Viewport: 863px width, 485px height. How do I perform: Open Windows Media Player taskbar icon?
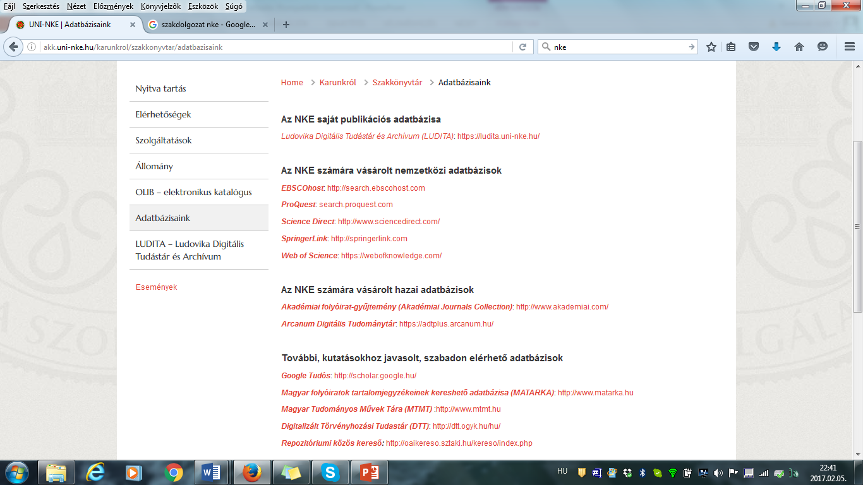[x=134, y=472]
